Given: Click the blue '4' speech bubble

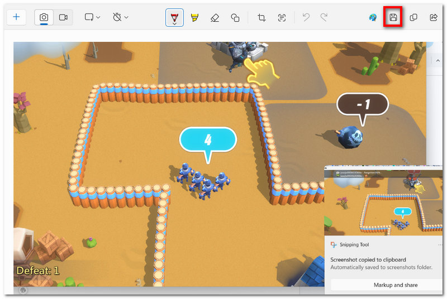Looking at the screenshot, I should [x=208, y=140].
